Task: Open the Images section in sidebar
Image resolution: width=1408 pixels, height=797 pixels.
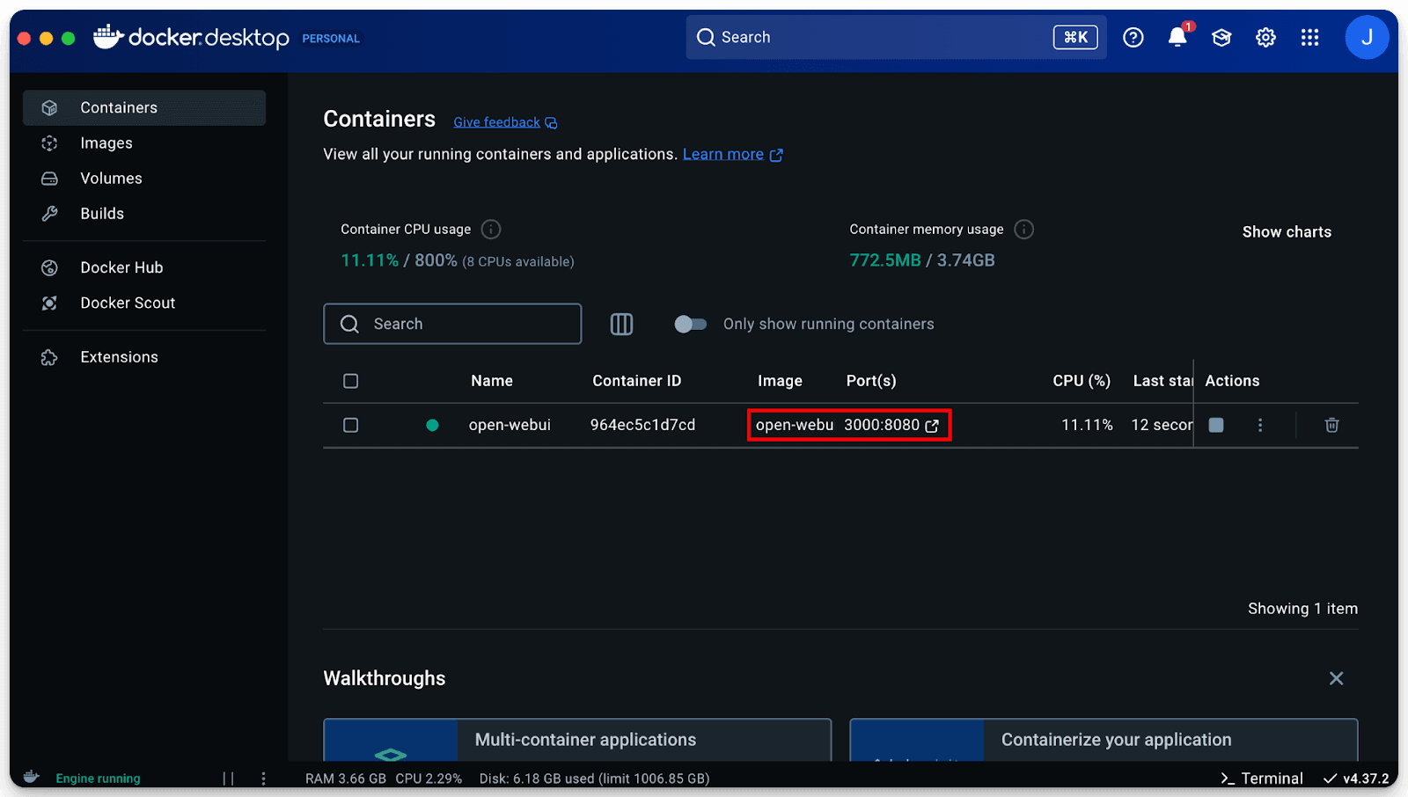Action: tap(106, 143)
